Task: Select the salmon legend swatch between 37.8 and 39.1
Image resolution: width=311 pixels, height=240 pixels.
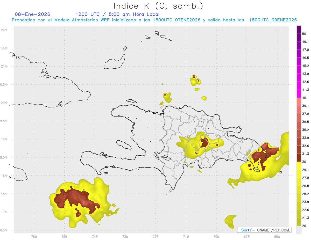Action: [299, 110]
